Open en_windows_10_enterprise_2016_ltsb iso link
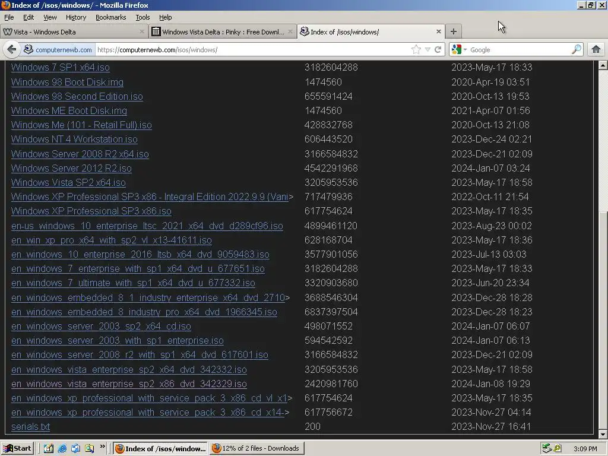 (140, 254)
